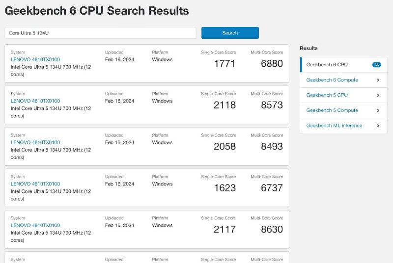Click the Intel Core Ultra 5 134U description in the 1771 row
393x263 pixels.
(51, 71)
